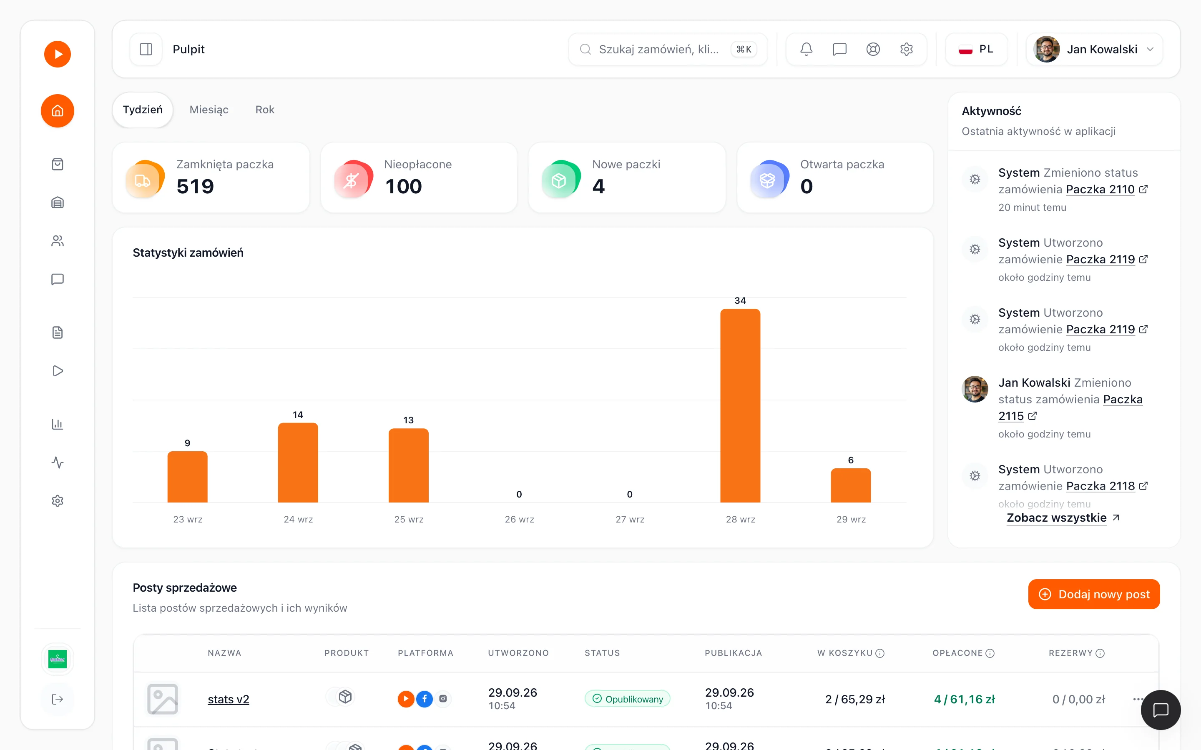Click the Facebook platform icon in stats v2 row

click(x=425, y=699)
